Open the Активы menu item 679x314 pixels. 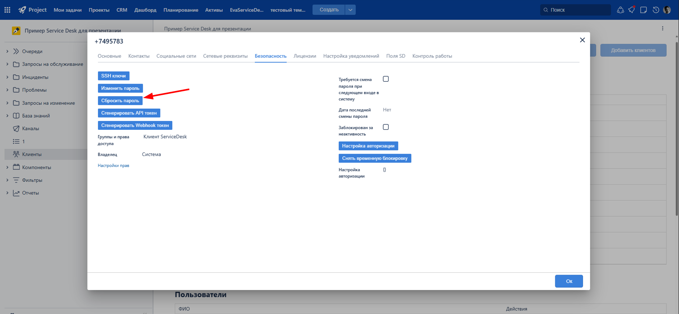[214, 10]
